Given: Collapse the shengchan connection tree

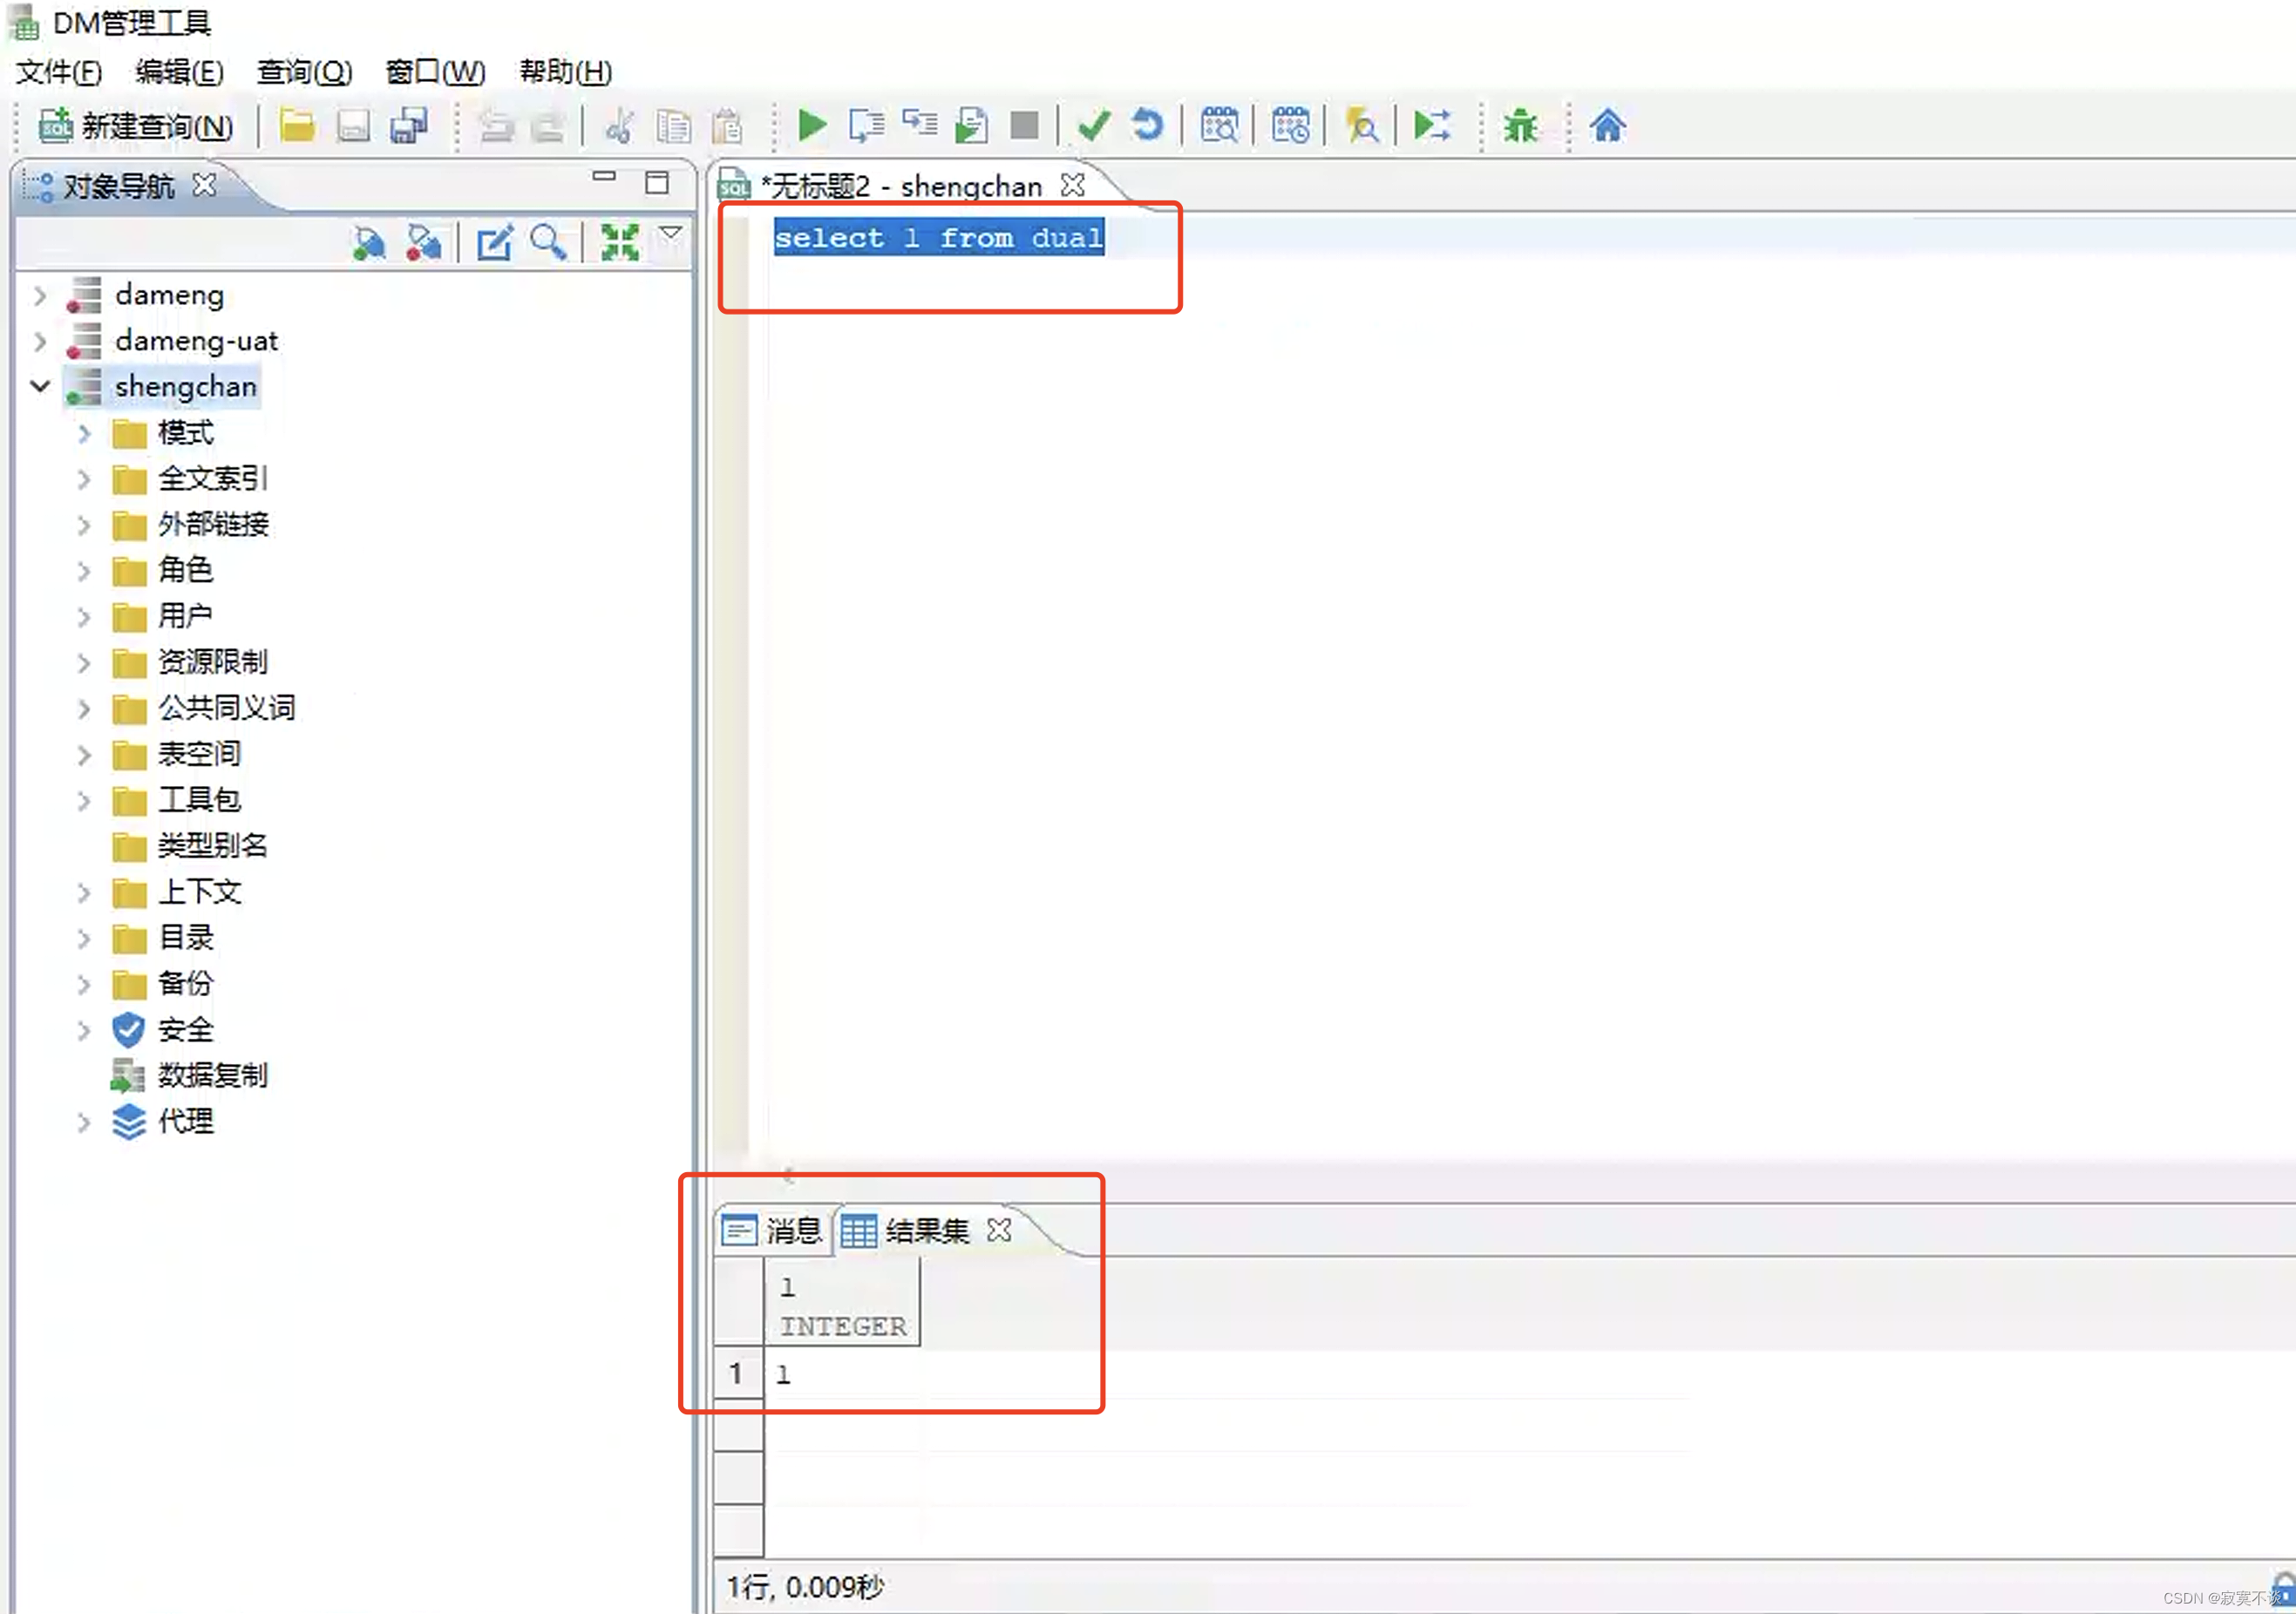Looking at the screenshot, I should point(40,386).
